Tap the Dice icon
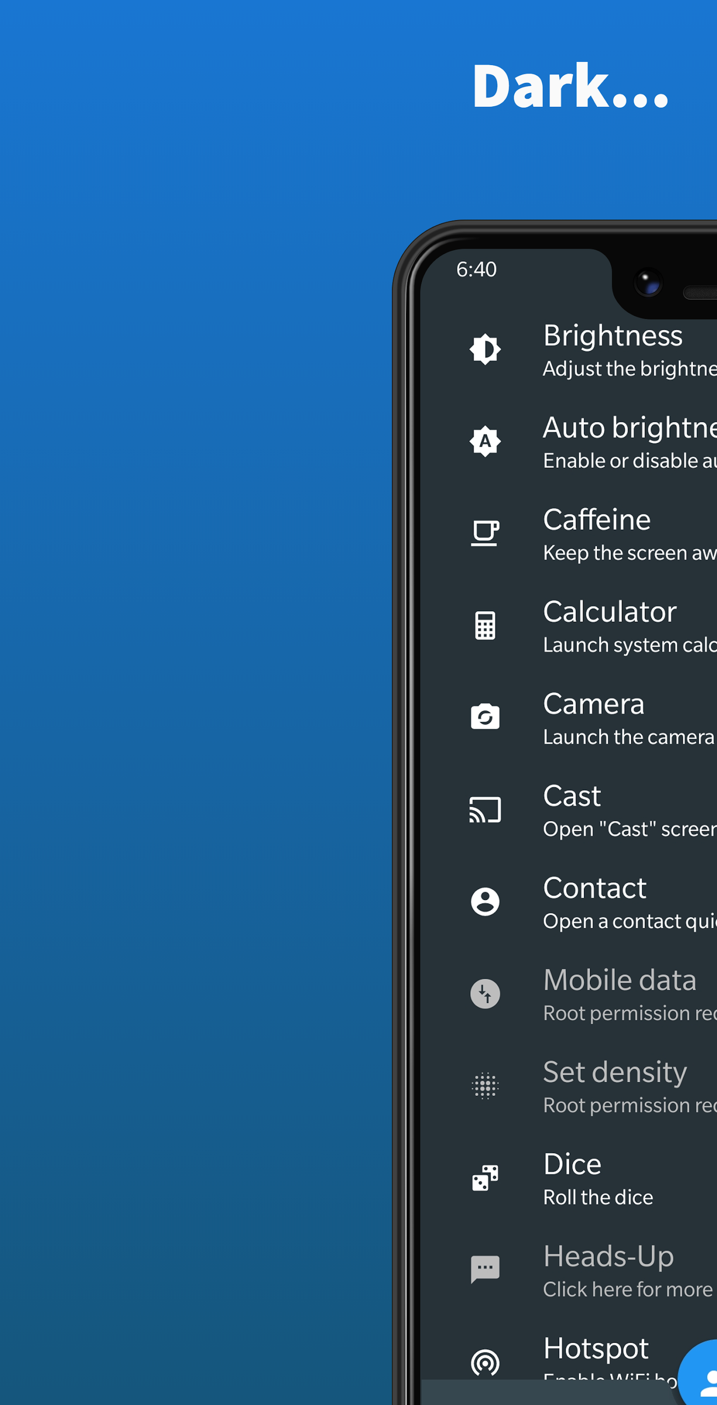 point(485,1177)
